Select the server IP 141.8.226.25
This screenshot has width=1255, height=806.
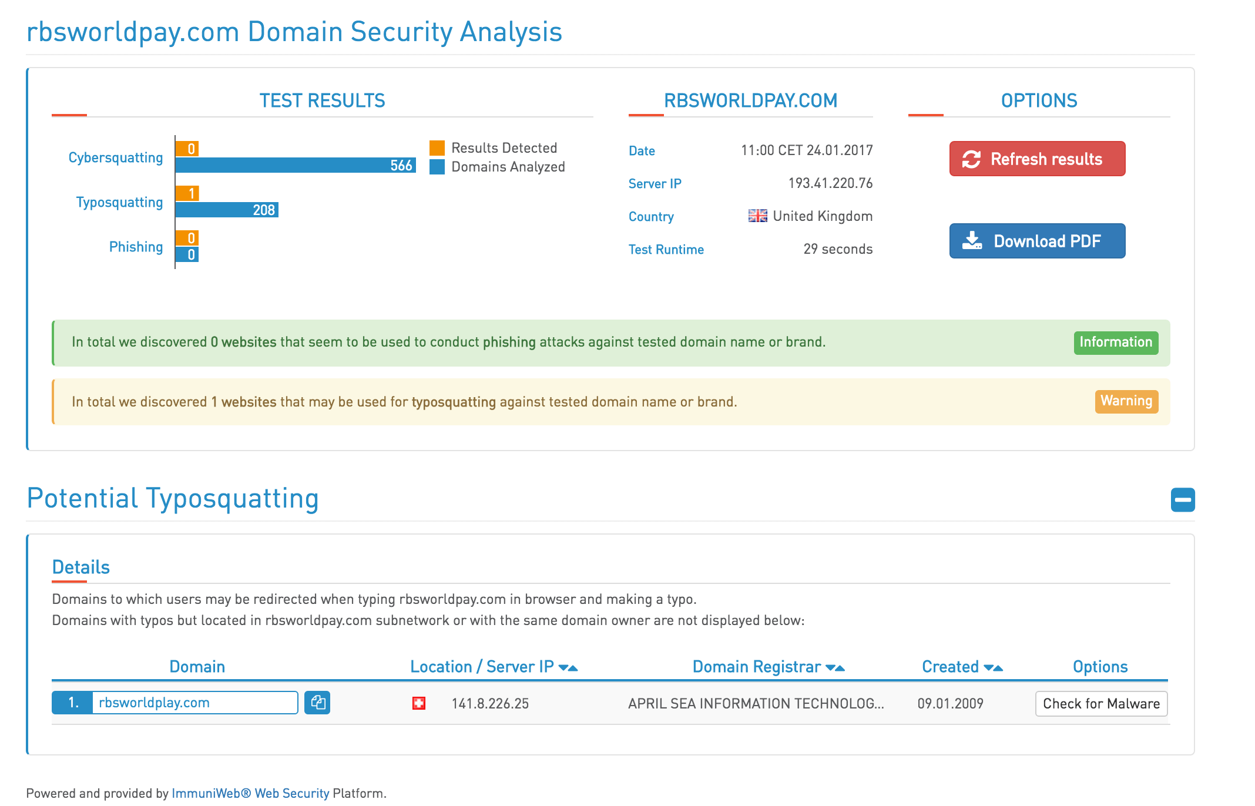tap(490, 704)
